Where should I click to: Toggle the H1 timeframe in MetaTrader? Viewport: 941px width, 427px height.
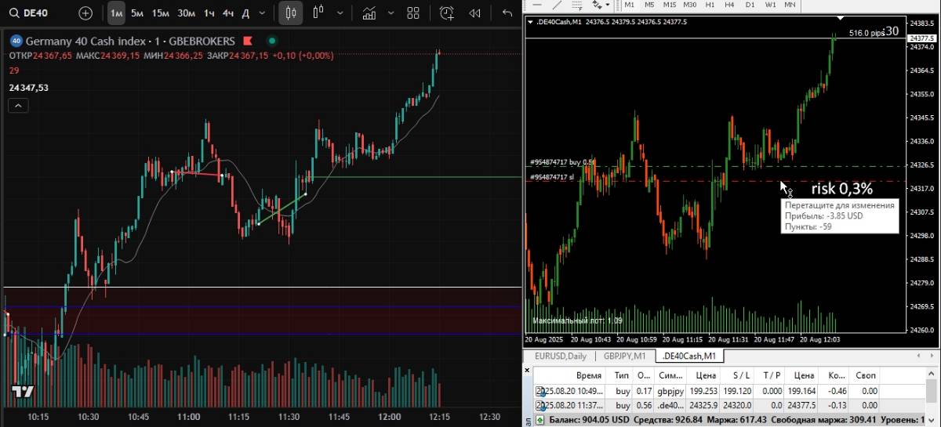click(x=710, y=5)
